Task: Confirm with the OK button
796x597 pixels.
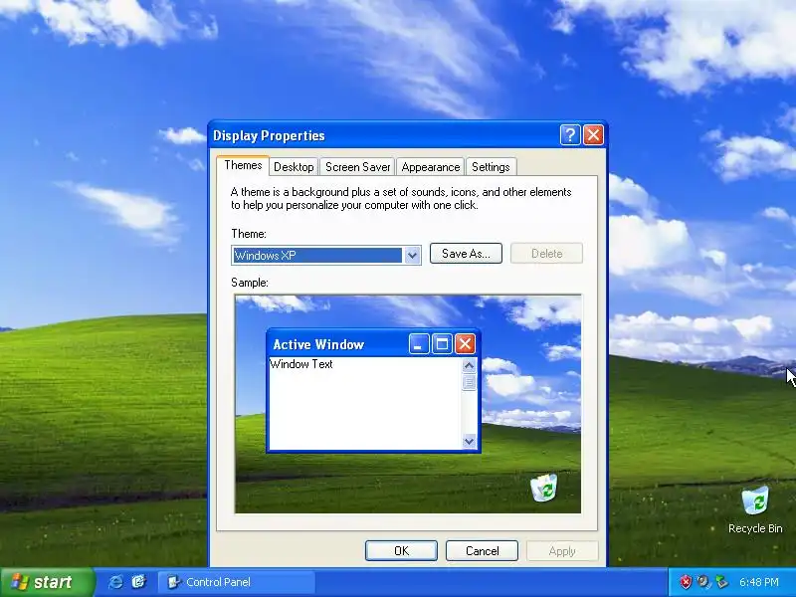Action: pos(401,551)
